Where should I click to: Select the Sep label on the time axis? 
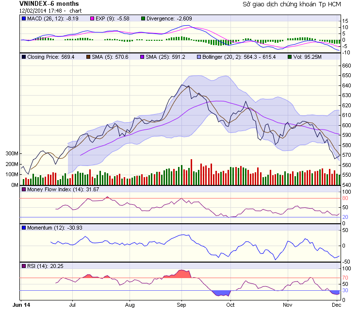coord(181,305)
